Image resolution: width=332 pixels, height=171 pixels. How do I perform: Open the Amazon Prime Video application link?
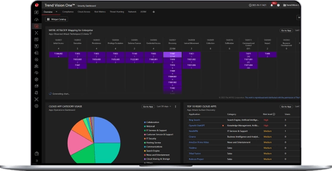pyautogui.click(x=199, y=142)
